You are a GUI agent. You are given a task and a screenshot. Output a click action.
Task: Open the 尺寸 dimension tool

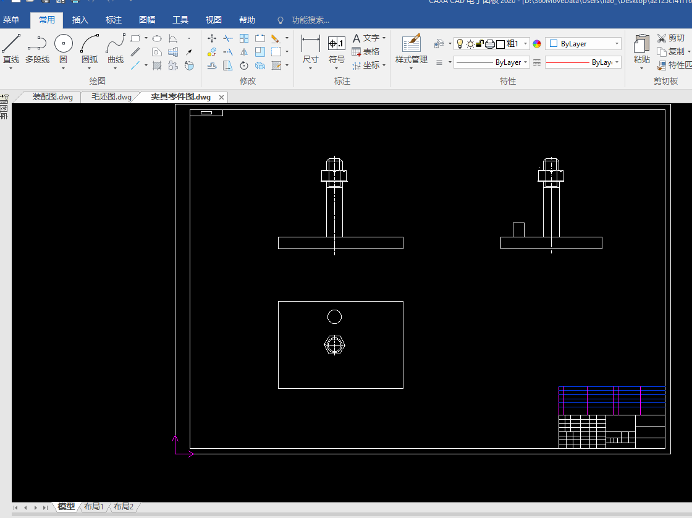311,49
